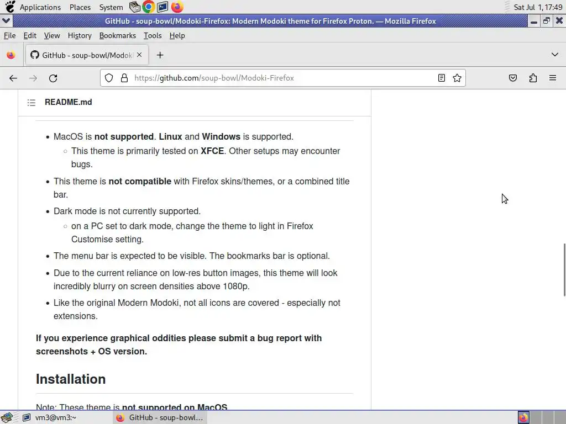Open a new tab with the plus button
This screenshot has height=424, width=566.
(160, 55)
